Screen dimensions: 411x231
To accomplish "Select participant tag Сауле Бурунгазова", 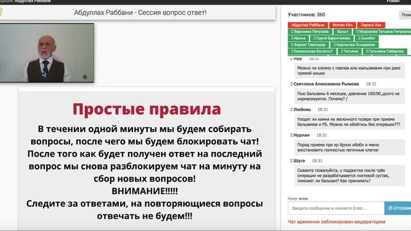I will click(331, 38).
